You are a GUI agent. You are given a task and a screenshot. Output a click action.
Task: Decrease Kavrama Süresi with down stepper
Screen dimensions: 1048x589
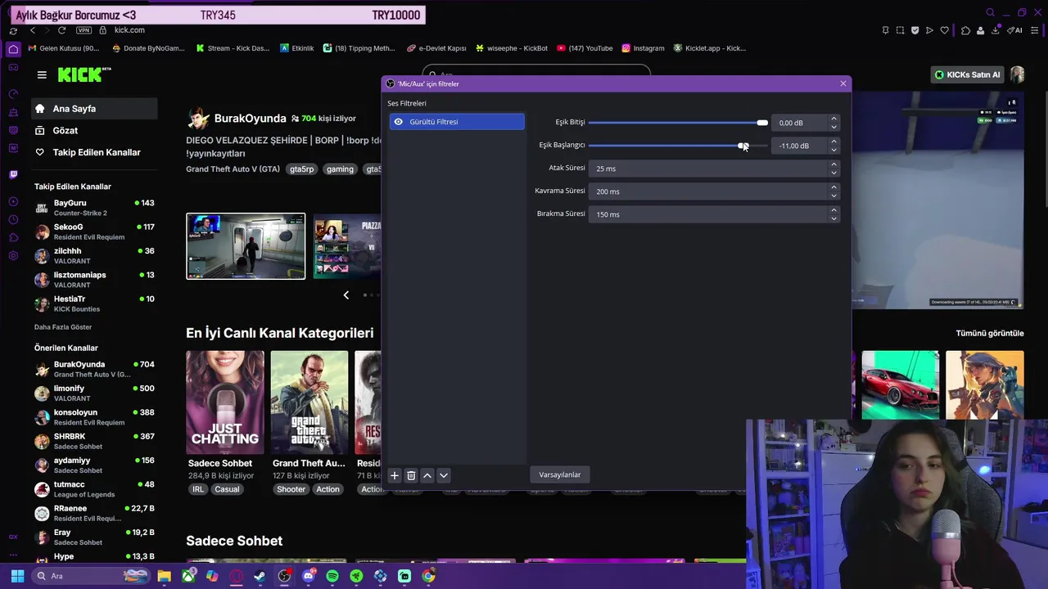click(x=833, y=196)
